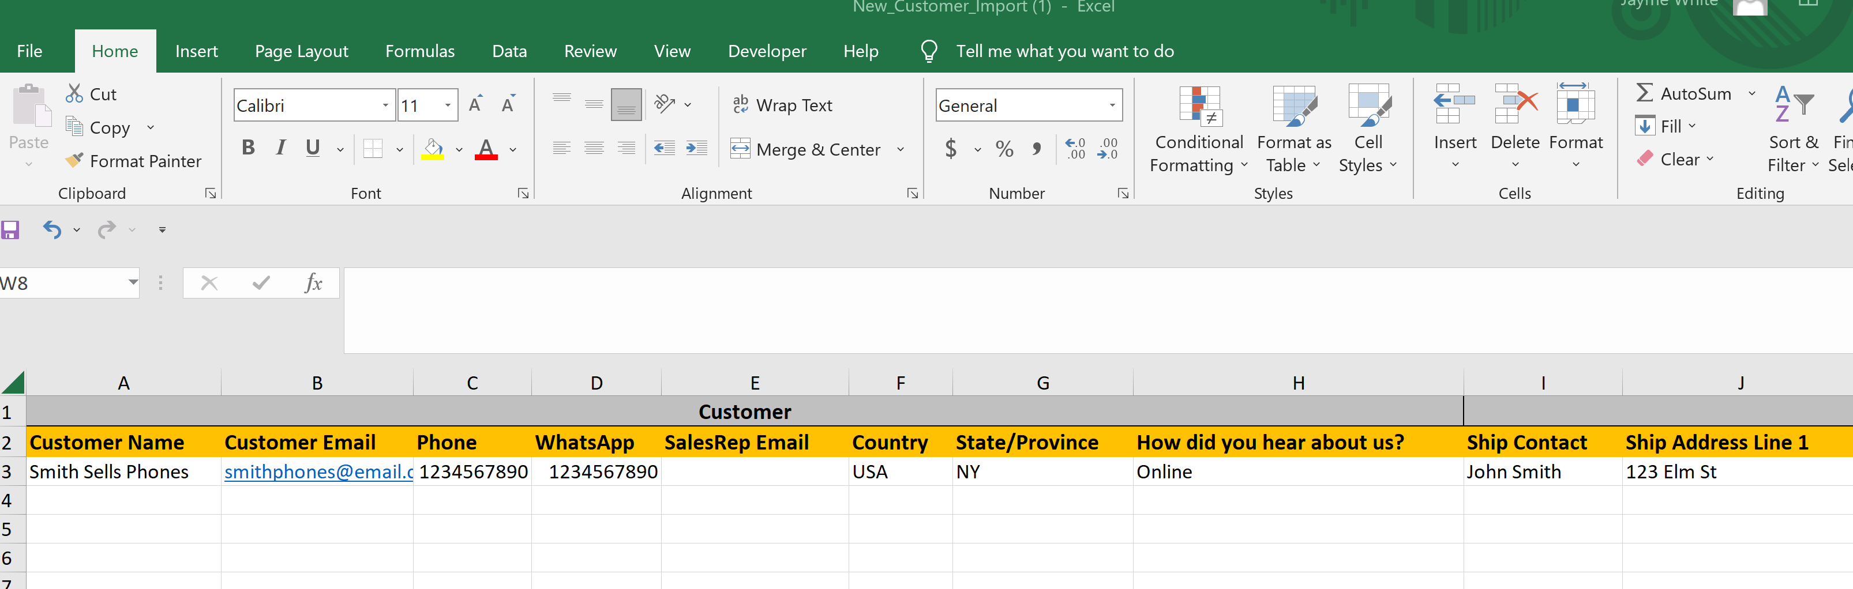Apply comma style format
The width and height of the screenshot is (1853, 589).
pos(1037,149)
